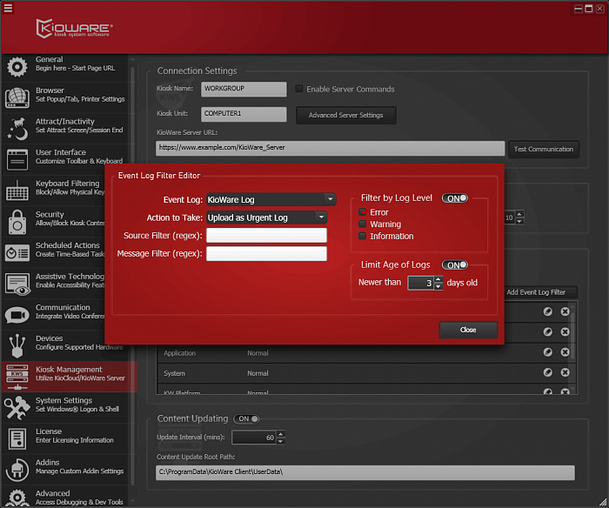Decrease Update Interval minutes

(281, 441)
